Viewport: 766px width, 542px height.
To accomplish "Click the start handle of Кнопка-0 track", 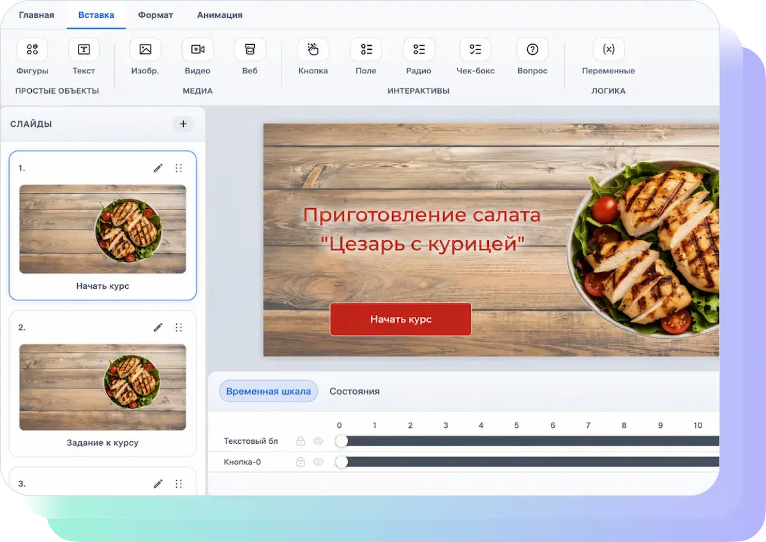I will [x=342, y=462].
